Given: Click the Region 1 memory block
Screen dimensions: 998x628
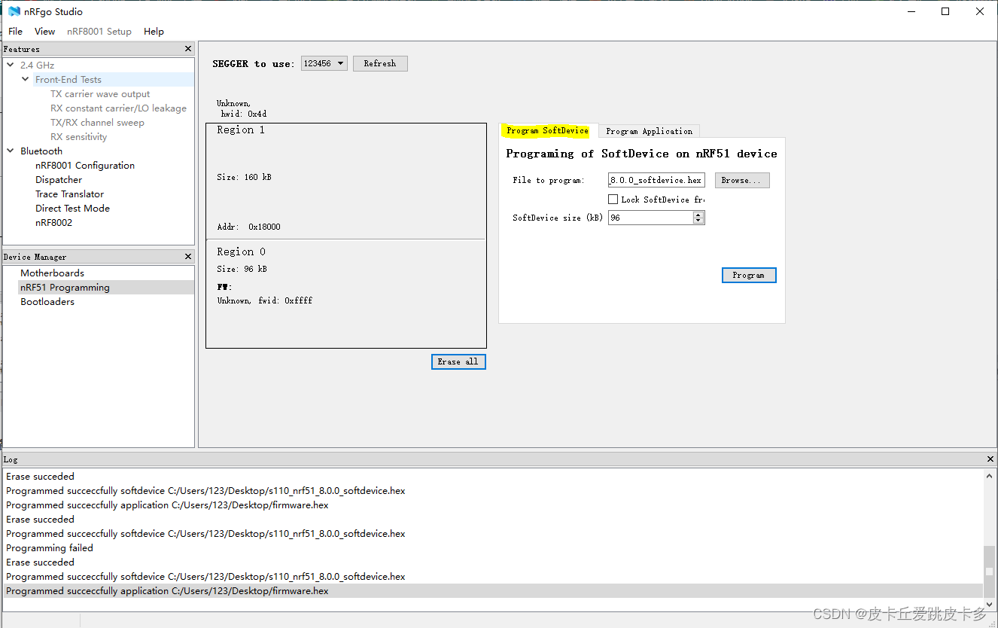Looking at the screenshot, I should point(345,181).
